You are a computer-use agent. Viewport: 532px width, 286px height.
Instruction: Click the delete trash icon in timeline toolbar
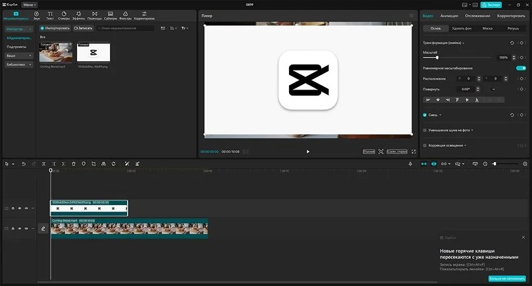coord(74,163)
